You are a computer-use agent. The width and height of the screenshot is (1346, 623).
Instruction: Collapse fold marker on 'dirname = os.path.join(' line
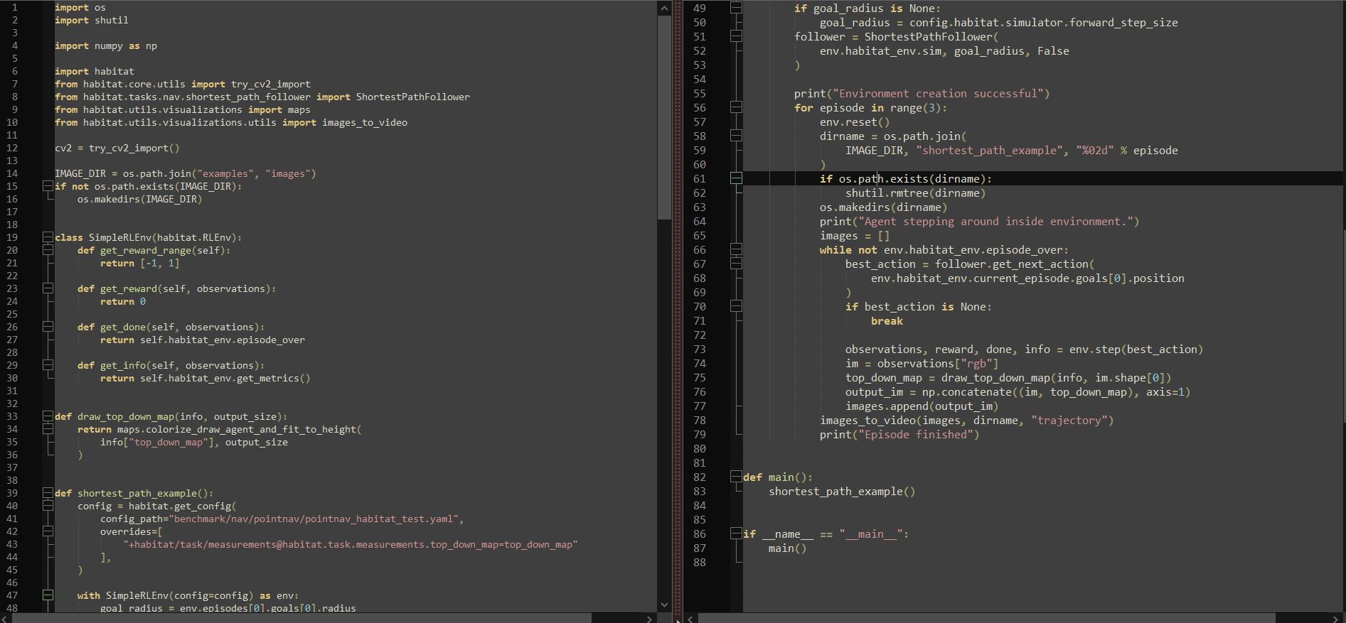pyautogui.click(x=737, y=136)
